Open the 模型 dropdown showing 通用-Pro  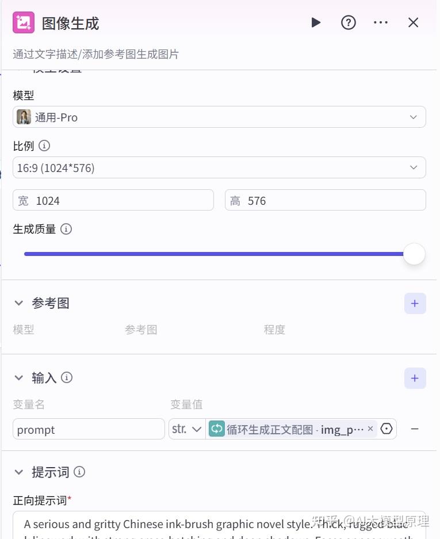[x=219, y=117]
